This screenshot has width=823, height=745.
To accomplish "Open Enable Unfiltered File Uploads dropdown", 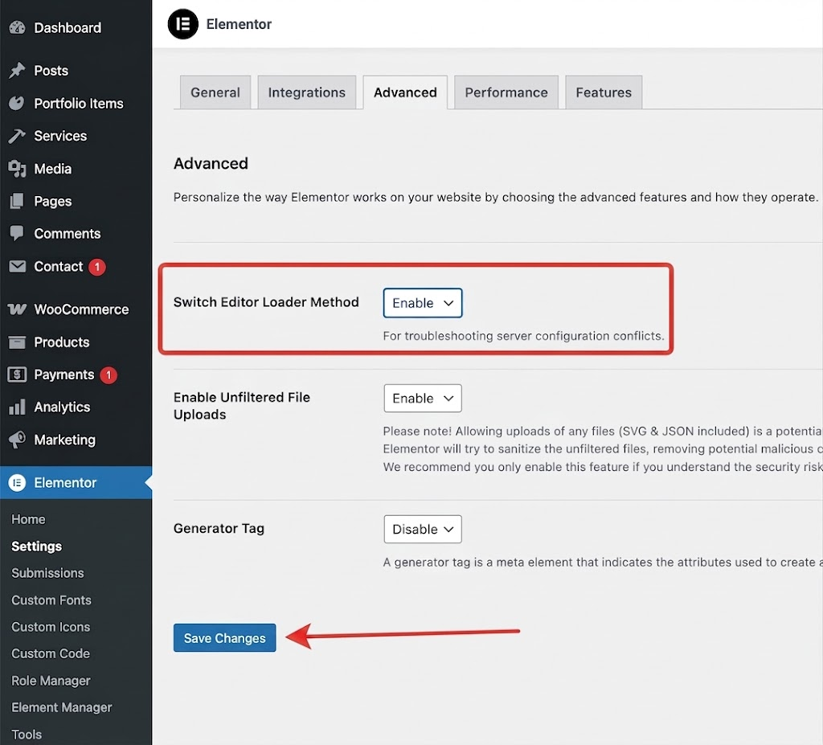I will point(423,398).
